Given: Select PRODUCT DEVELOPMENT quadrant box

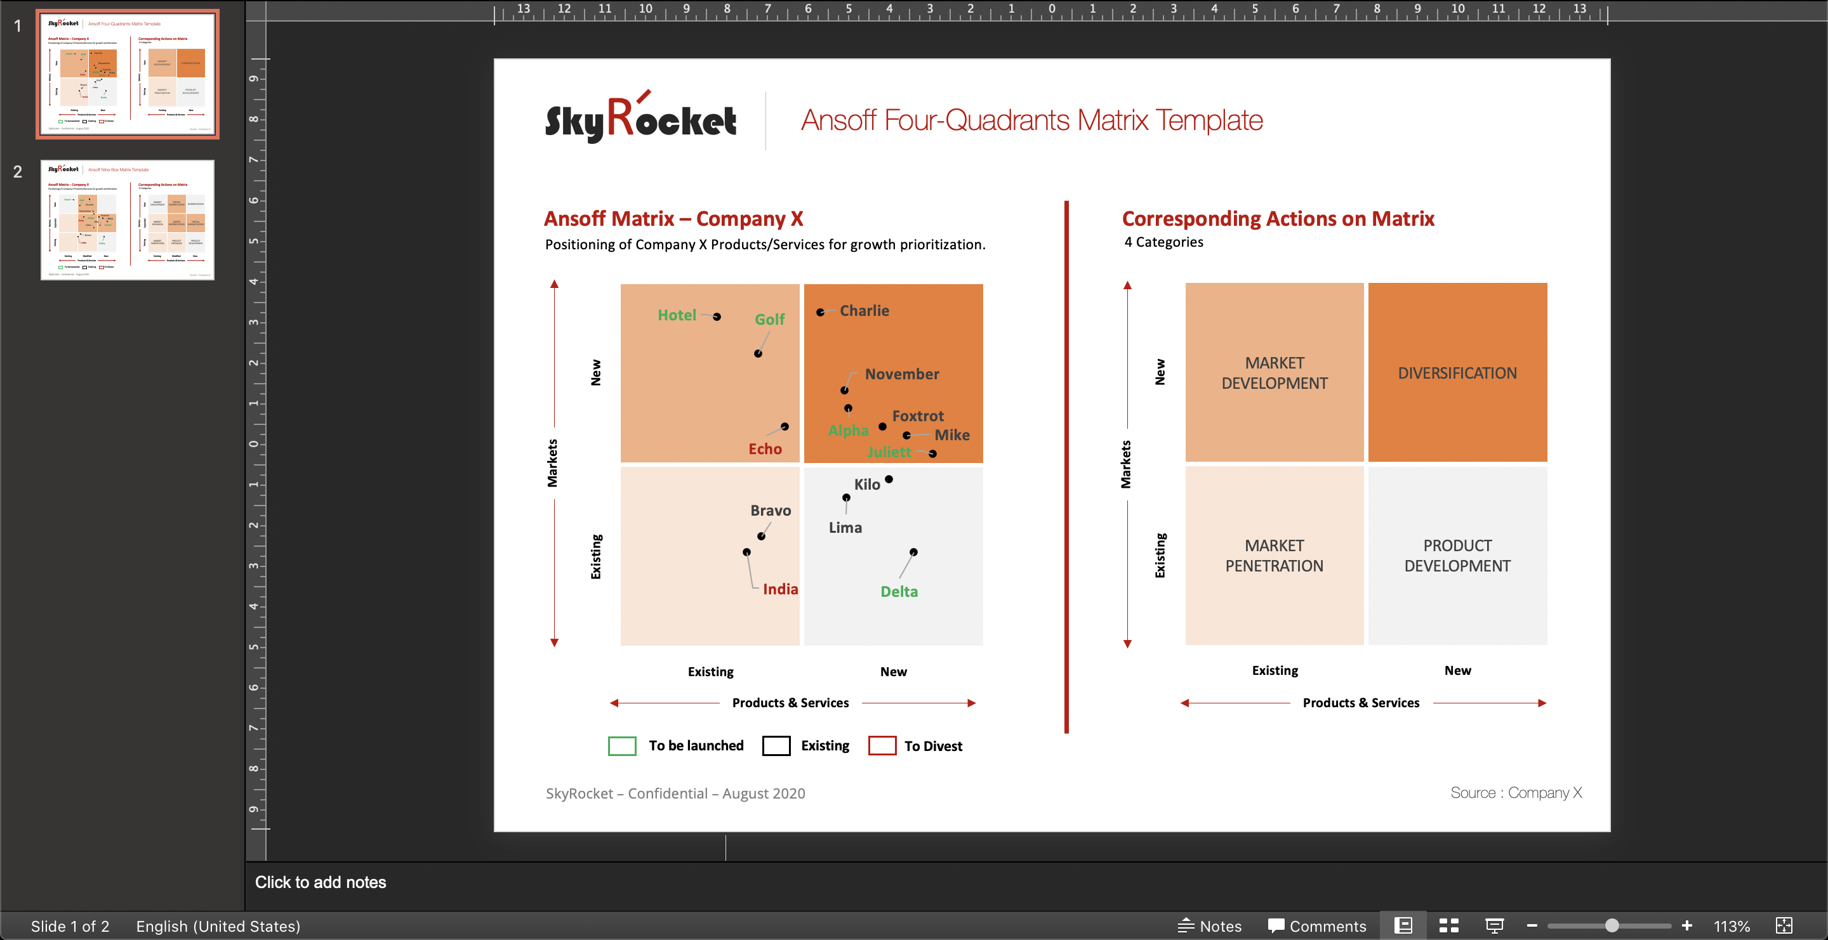Looking at the screenshot, I should click(x=1457, y=556).
